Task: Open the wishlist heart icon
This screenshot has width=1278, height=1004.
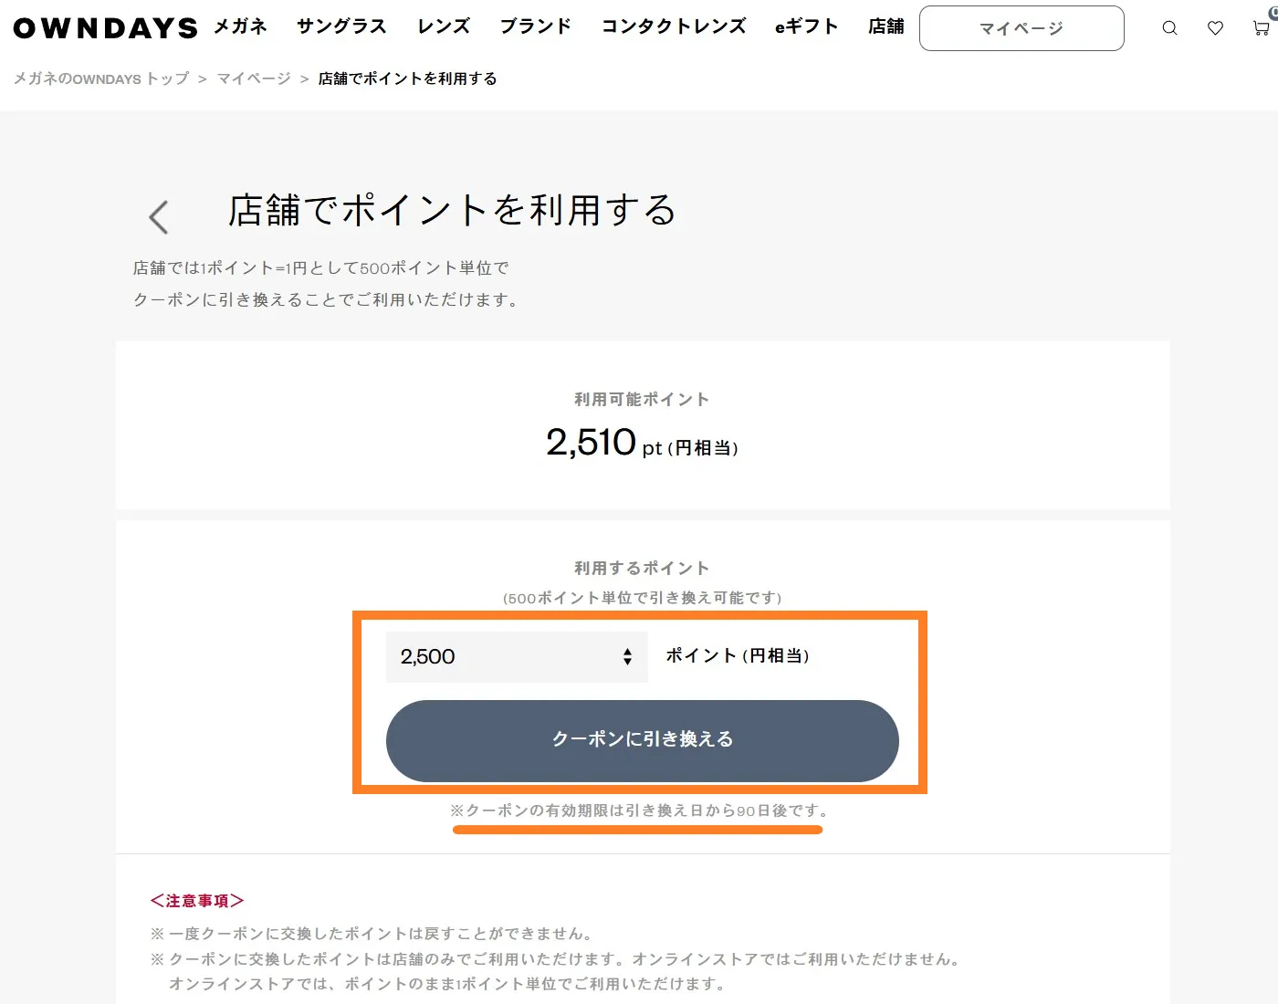Action: tap(1215, 28)
